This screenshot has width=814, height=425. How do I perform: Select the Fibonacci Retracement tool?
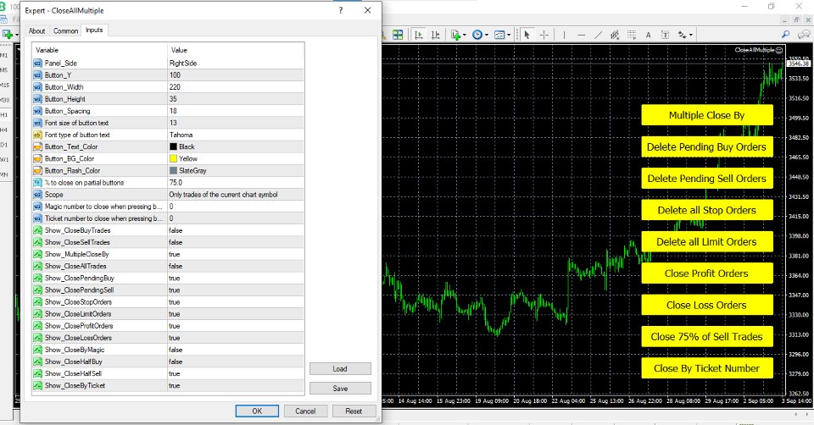[x=631, y=35]
